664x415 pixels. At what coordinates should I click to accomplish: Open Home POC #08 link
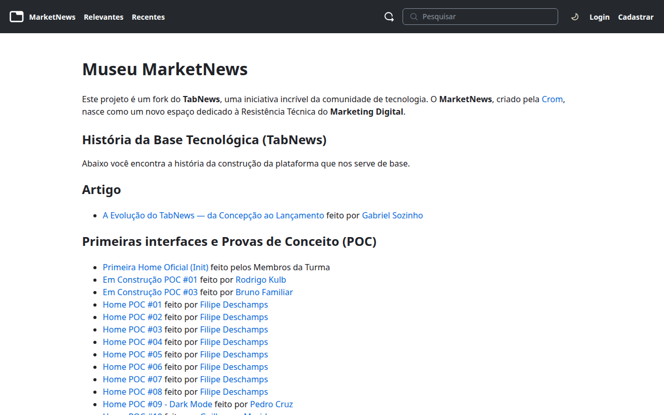132,392
